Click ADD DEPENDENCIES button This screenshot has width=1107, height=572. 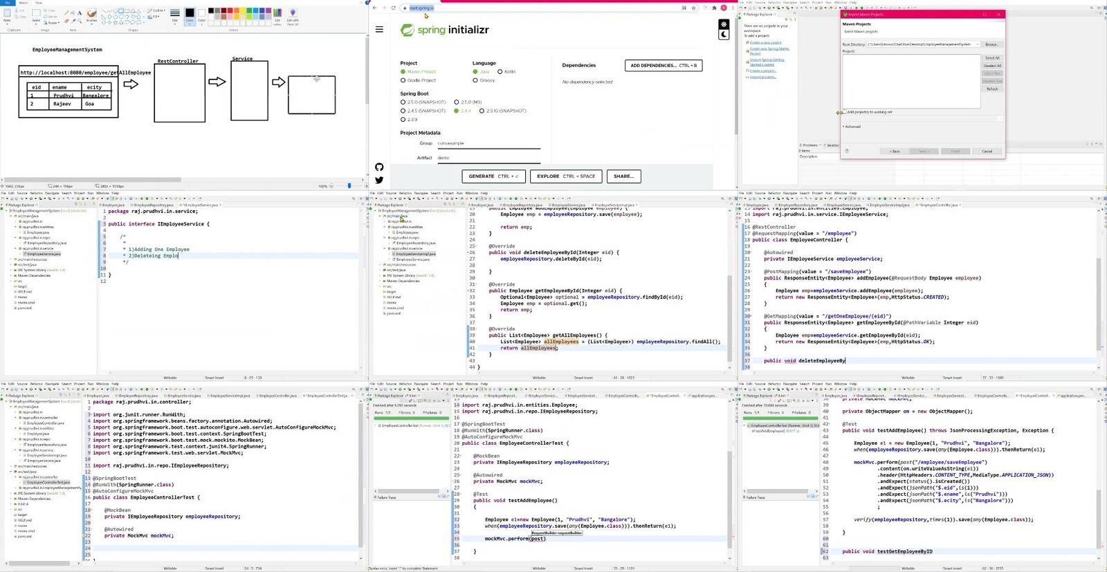click(x=664, y=66)
